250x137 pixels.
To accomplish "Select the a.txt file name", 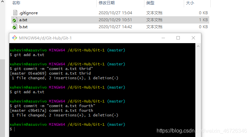I will coord(23,20).
